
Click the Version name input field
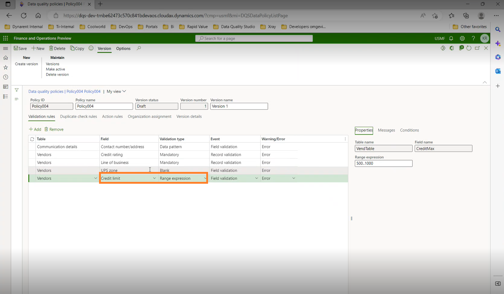pyautogui.click(x=239, y=106)
